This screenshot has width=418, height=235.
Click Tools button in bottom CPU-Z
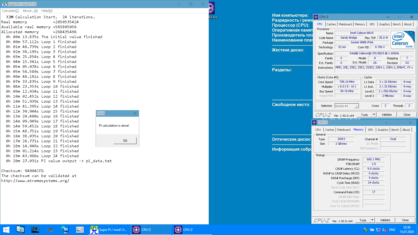point(363,220)
